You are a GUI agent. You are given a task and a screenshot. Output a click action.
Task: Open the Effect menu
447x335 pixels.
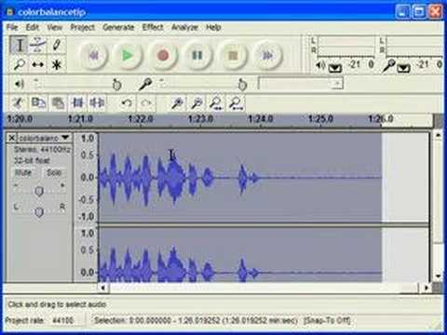(x=153, y=27)
